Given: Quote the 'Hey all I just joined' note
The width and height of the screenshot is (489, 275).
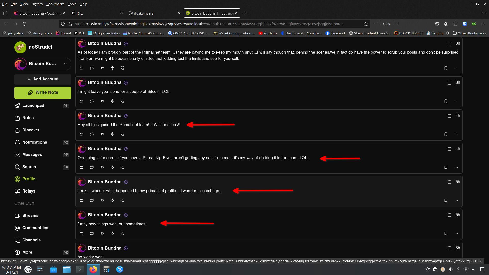Looking at the screenshot, I should pyautogui.click(x=102, y=134).
